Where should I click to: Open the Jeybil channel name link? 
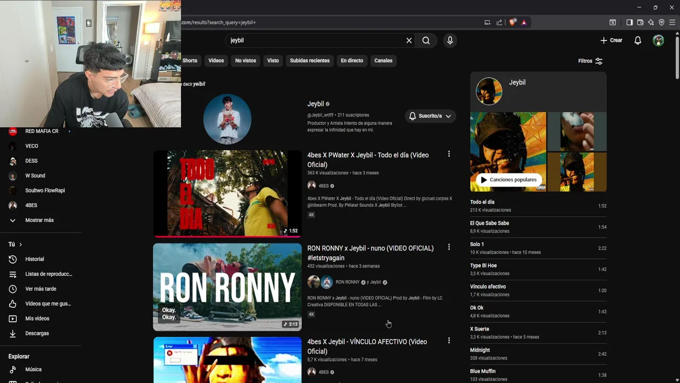click(316, 104)
